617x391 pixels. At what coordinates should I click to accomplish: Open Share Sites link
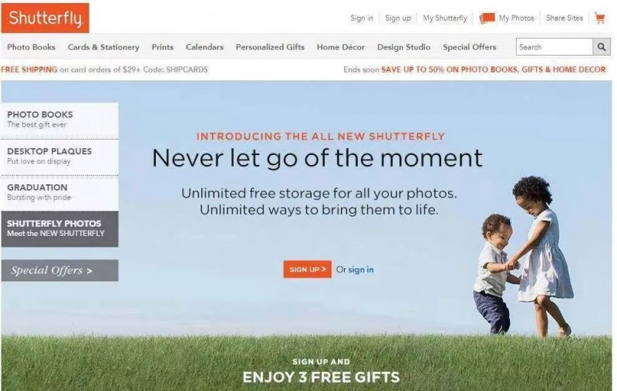pos(565,18)
